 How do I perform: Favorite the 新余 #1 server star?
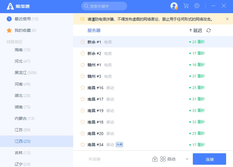coord(83,42)
